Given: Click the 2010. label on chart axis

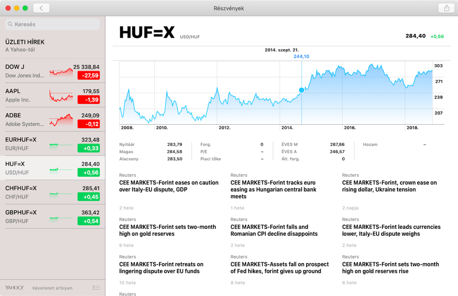Looking at the screenshot, I should point(162,128).
